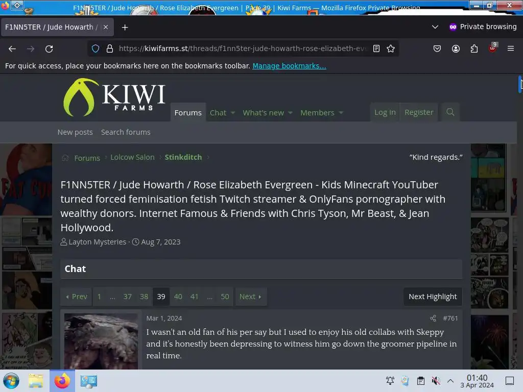This screenshot has width=523, height=392.
Task: Close the F1NN5TER tab
Action: click(106, 27)
